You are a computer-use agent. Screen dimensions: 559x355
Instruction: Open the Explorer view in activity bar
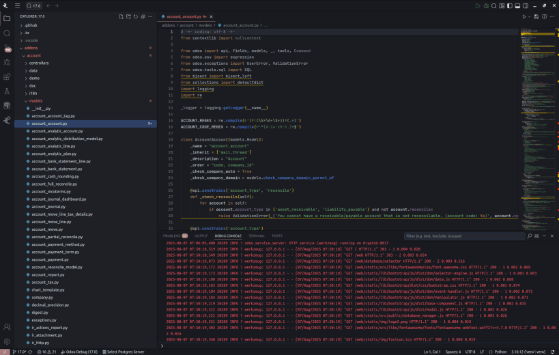[x=7, y=18]
